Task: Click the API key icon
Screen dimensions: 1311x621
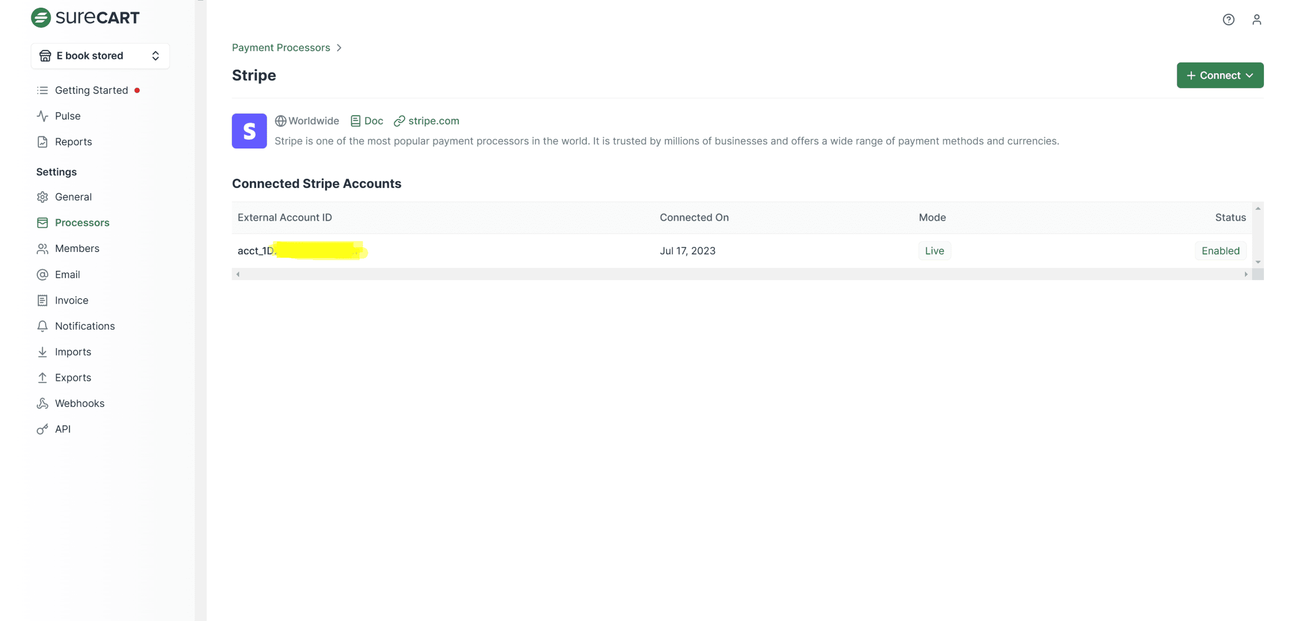Action: 43,429
